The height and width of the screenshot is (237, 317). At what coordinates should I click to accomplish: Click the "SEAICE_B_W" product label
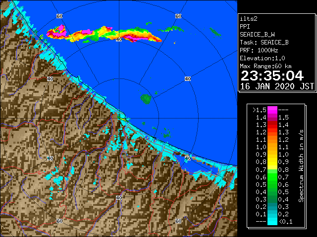point(257,35)
